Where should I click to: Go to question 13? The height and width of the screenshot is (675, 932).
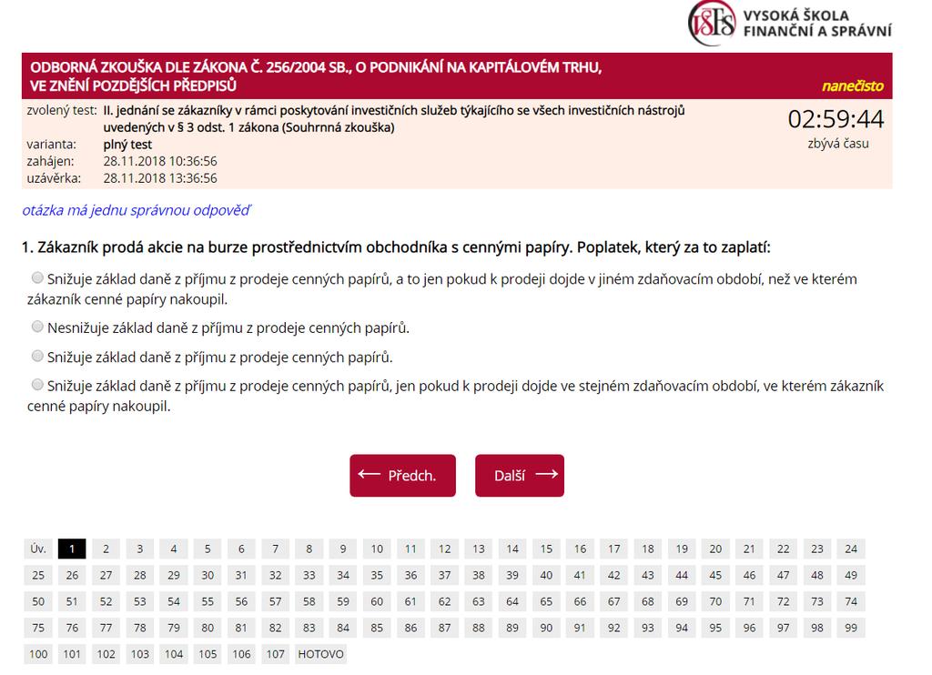479,549
